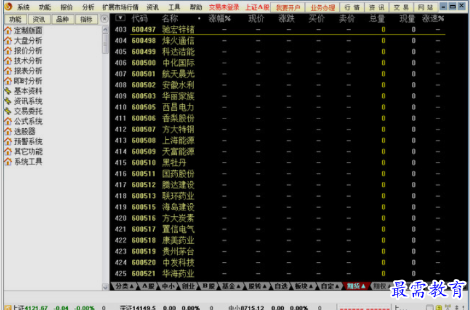Image resolution: width=470 pixels, height=310 pixels.
Task: Click the home icon beside 预警系统
Action: [x=8, y=141]
